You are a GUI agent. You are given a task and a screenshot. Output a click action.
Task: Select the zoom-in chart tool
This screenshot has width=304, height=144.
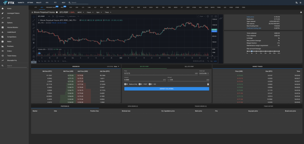coord(34,51)
